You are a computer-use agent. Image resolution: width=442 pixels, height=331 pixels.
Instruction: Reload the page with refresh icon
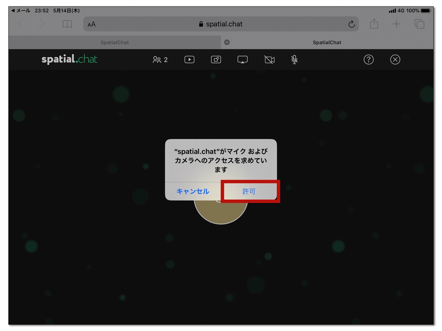coord(352,24)
